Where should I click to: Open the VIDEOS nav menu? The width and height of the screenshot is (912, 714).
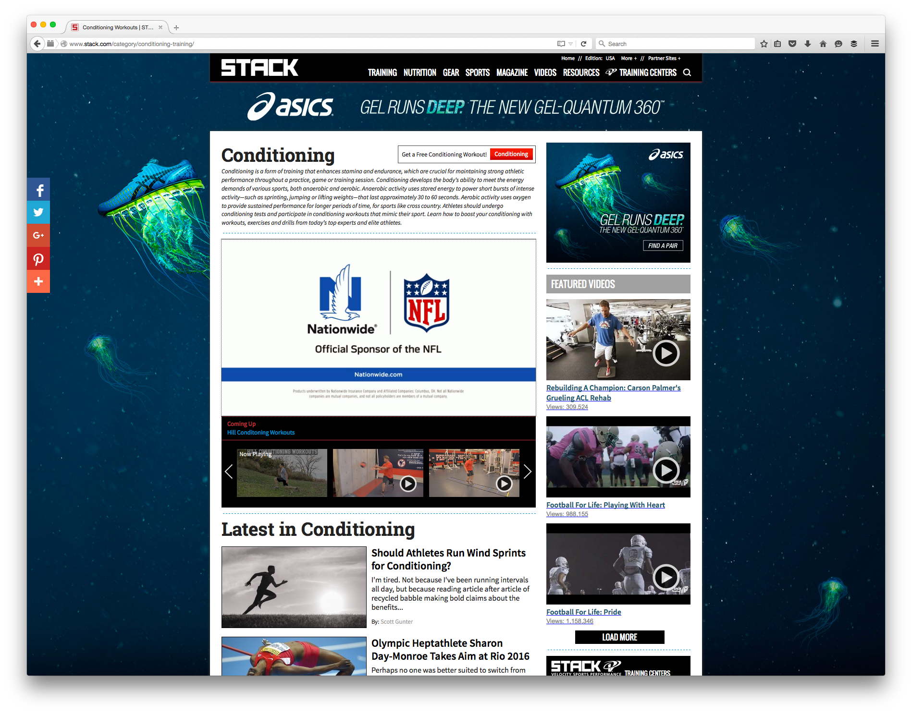(x=545, y=73)
